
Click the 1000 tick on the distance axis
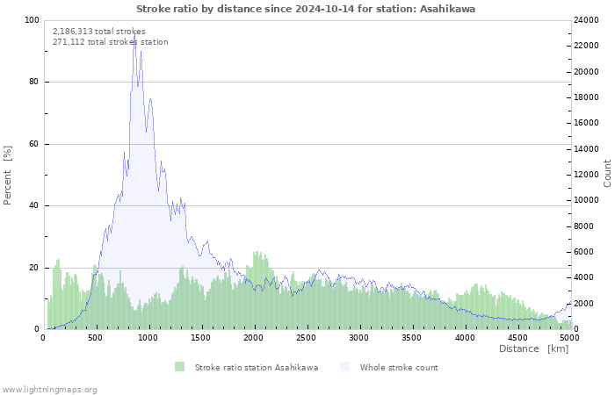coord(148,338)
